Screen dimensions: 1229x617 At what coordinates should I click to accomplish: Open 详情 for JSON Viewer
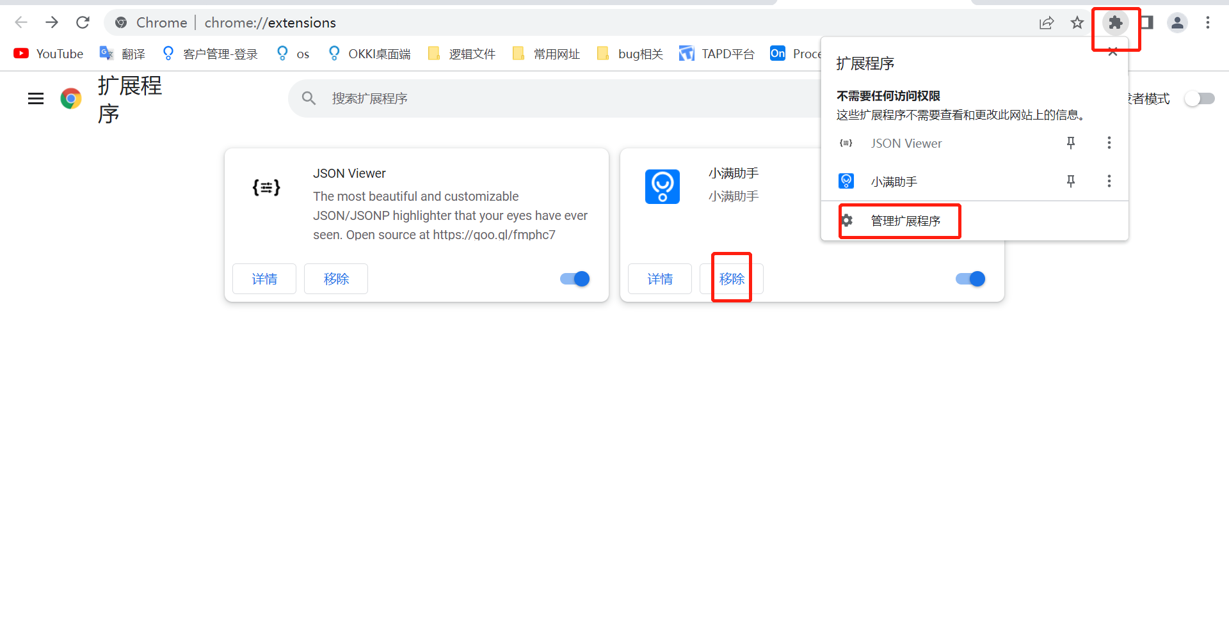tap(264, 279)
